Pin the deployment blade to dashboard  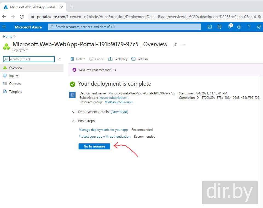175,44
